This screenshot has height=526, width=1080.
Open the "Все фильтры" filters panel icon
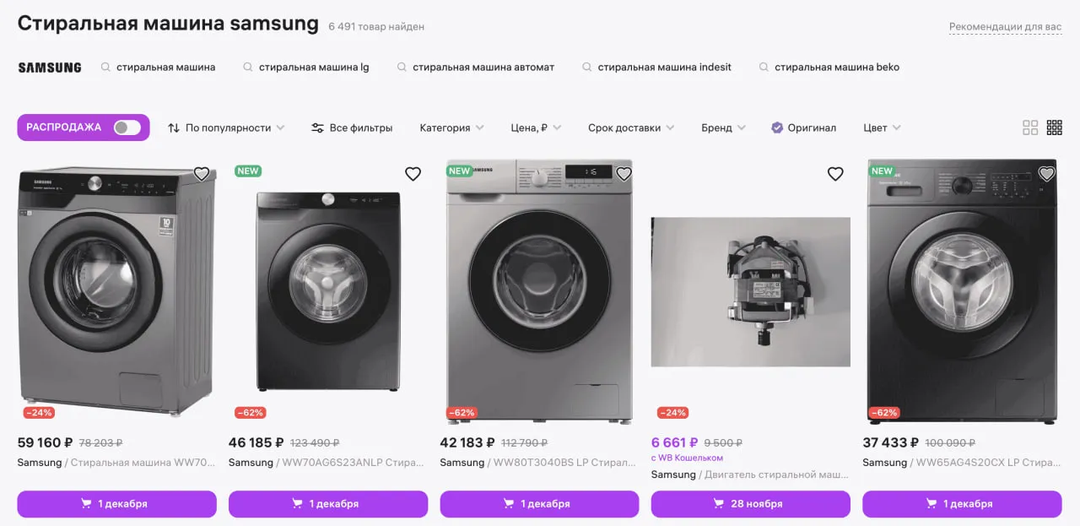click(316, 127)
